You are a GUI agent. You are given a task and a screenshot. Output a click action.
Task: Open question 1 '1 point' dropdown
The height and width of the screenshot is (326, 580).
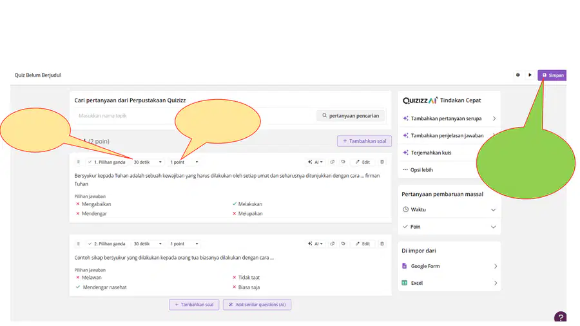[184, 162]
